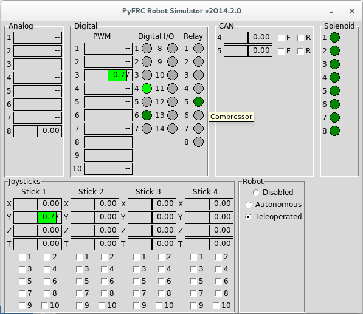Click the Analog 8 value slider
The height and width of the screenshot is (314, 363).
click(x=38, y=131)
